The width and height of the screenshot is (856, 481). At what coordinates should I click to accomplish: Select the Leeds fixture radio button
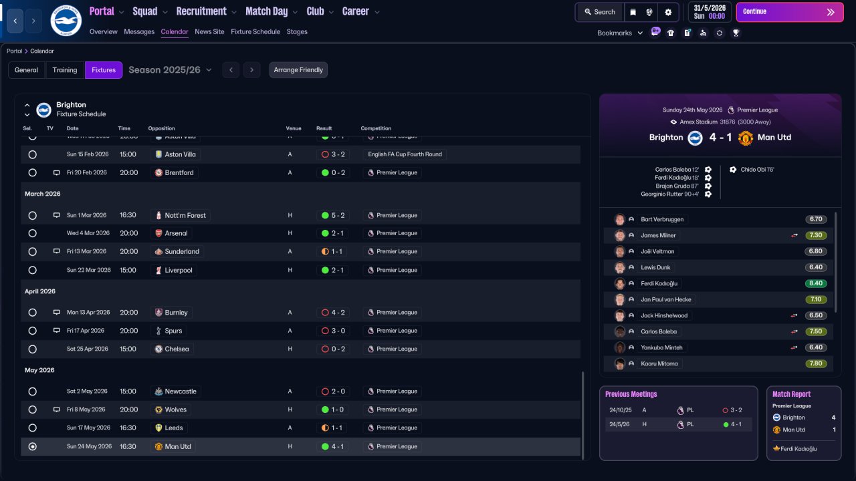[32, 428]
